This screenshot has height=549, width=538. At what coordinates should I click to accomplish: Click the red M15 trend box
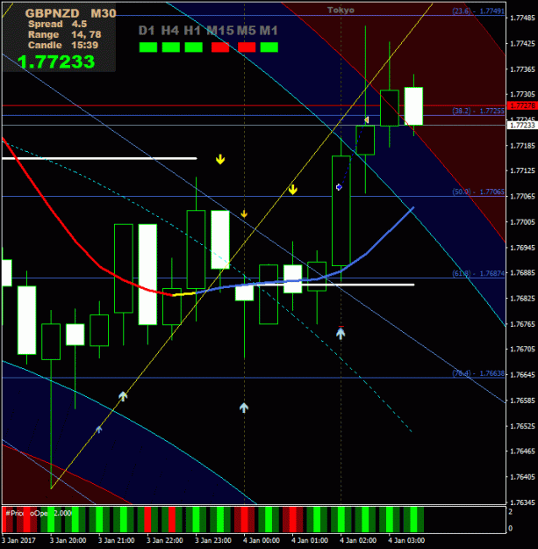click(x=220, y=47)
